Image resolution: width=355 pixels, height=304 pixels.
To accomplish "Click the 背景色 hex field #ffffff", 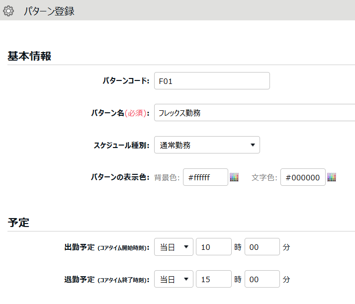I will 205,177.
